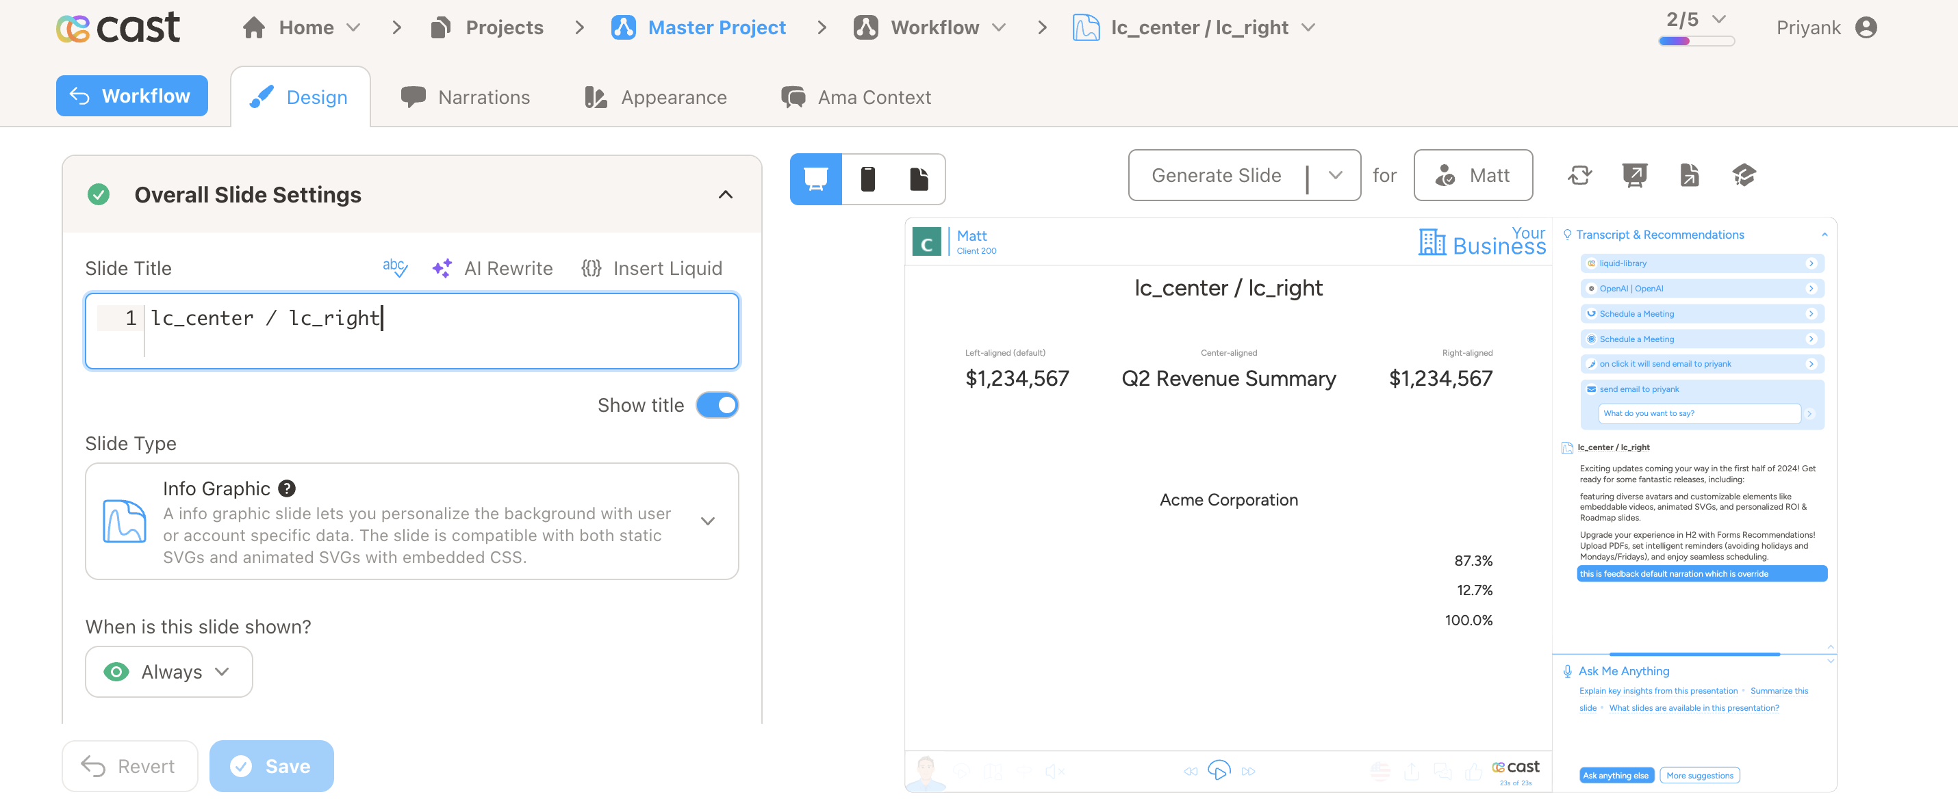
Task: Click AI Rewrite for slide title
Action: 492,267
